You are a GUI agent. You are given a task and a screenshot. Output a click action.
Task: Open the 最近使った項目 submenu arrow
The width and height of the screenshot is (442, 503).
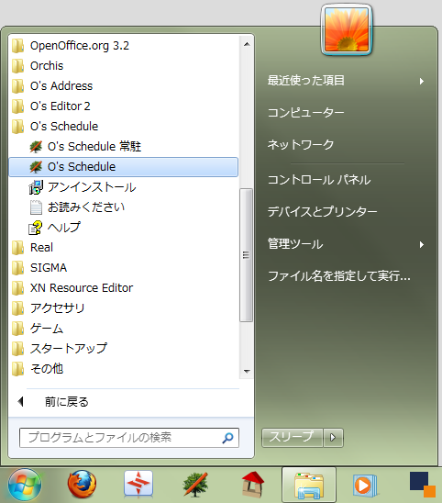(422, 81)
